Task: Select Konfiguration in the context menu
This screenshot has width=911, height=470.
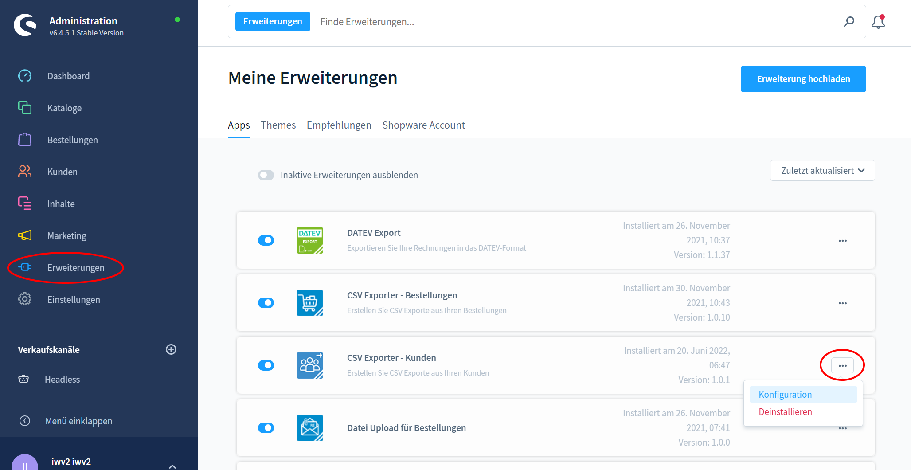Action: coord(785,395)
